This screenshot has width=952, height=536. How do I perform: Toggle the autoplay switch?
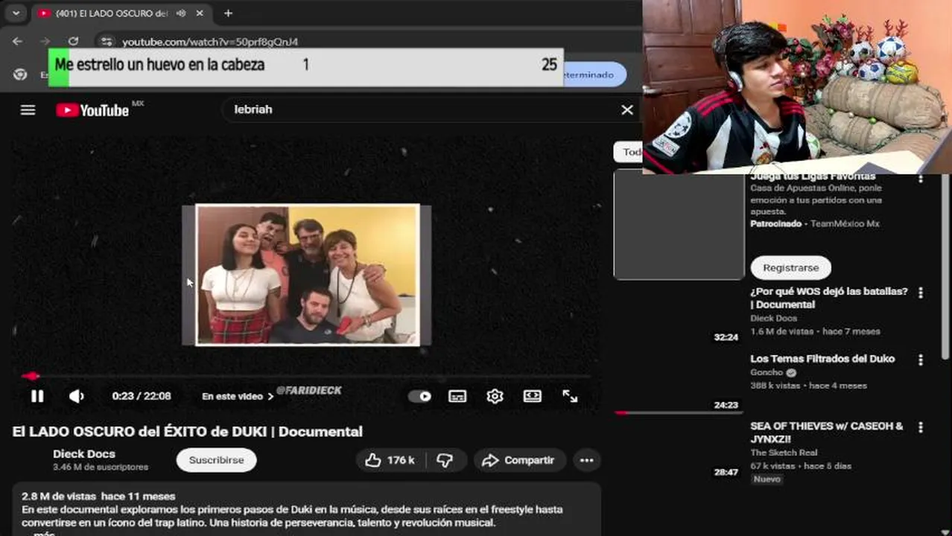pyautogui.click(x=420, y=396)
